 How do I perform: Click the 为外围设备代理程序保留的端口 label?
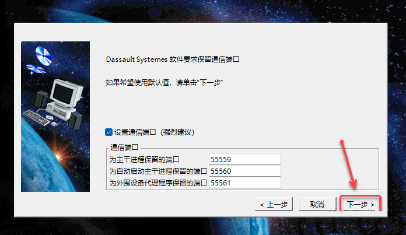158,183
